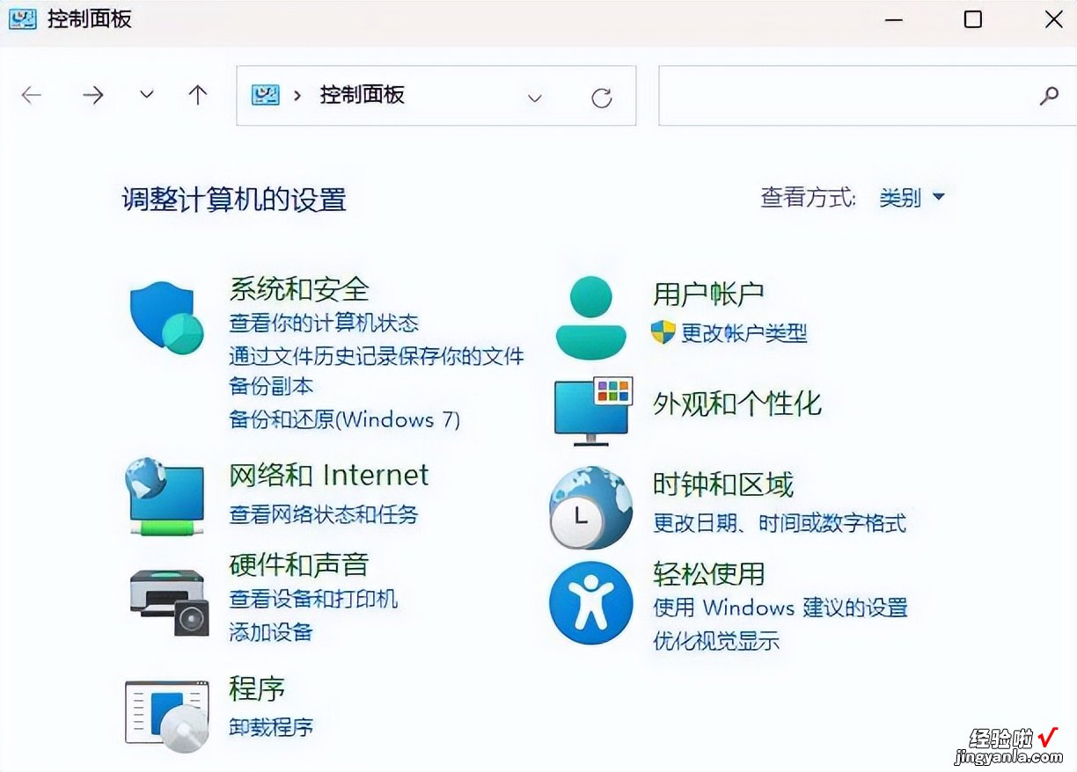
Task: Open 系统和安全 category link
Action: (x=299, y=288)
